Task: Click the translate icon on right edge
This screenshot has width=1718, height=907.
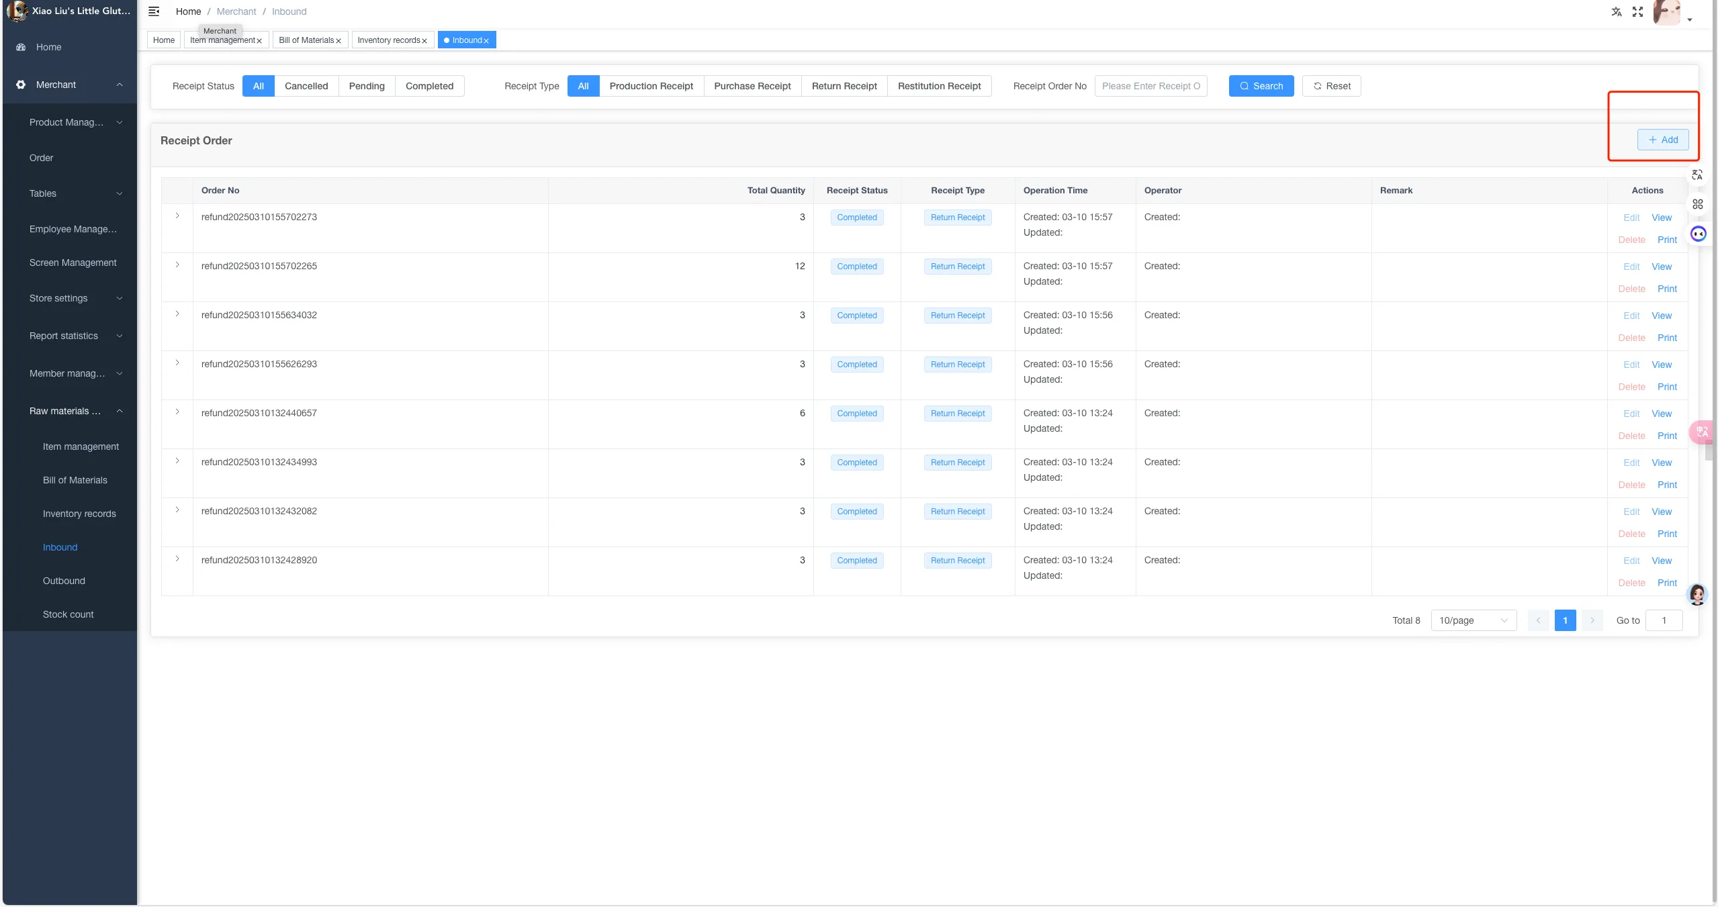Action: (1697, 175)
